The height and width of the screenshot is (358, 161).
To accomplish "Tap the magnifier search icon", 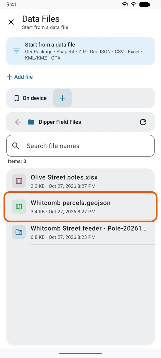I will tap(16, 146).
